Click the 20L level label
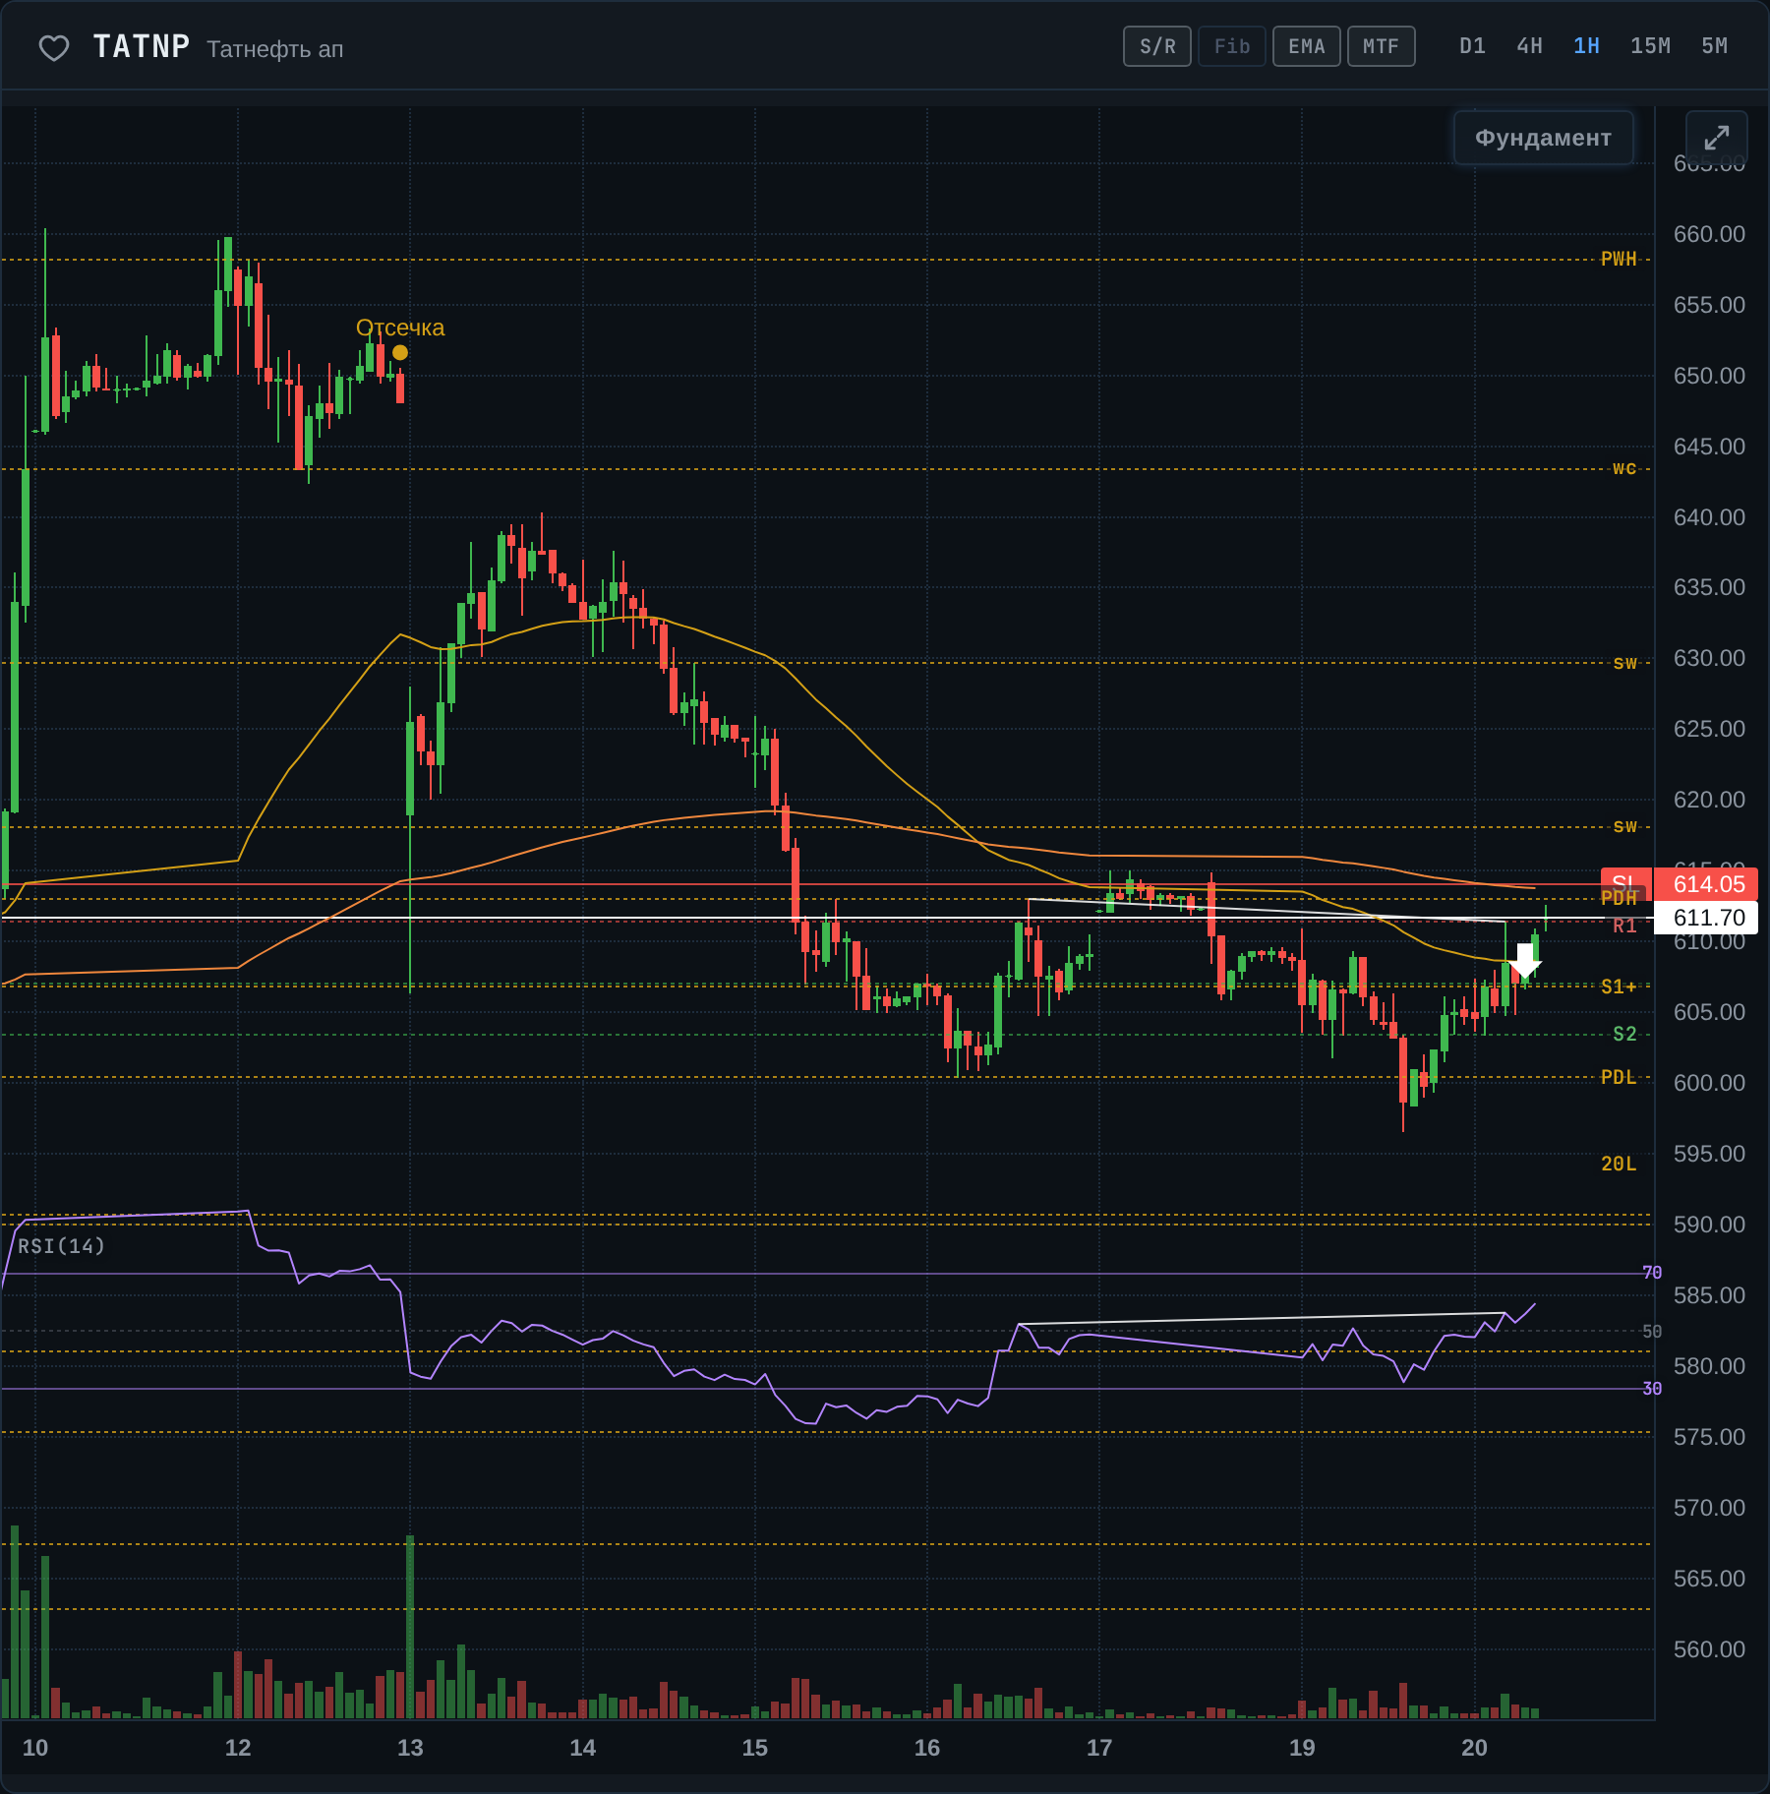This screenshot has width=1770, height=1794. pyautogui.click(x=1619, y=1164)
